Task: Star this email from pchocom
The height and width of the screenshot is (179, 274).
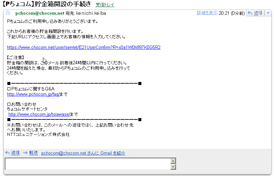Action: click(8, 13)
